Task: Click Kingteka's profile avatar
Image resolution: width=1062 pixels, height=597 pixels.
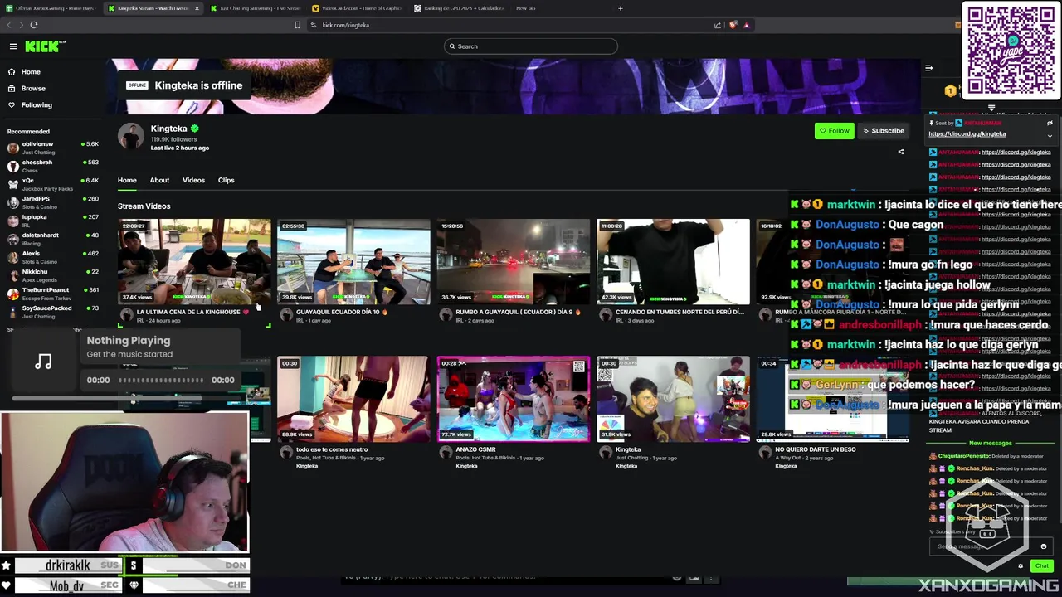Action: coord(131,136)
